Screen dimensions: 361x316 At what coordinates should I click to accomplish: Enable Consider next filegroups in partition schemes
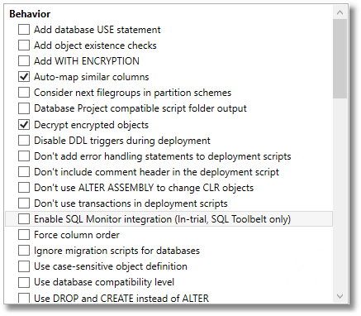tap(24, 93)
